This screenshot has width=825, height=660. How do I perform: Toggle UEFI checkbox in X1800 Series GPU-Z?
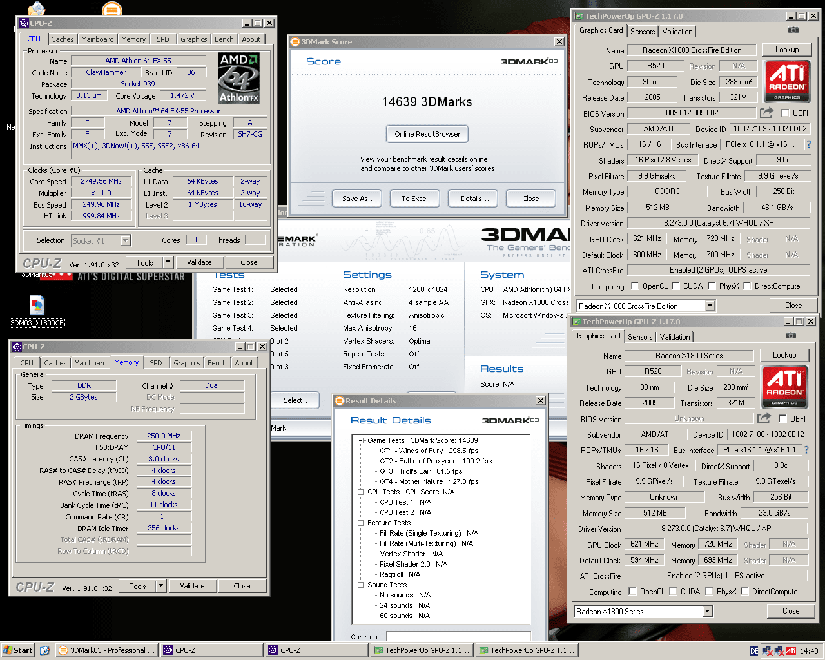[x=782, y=418]
